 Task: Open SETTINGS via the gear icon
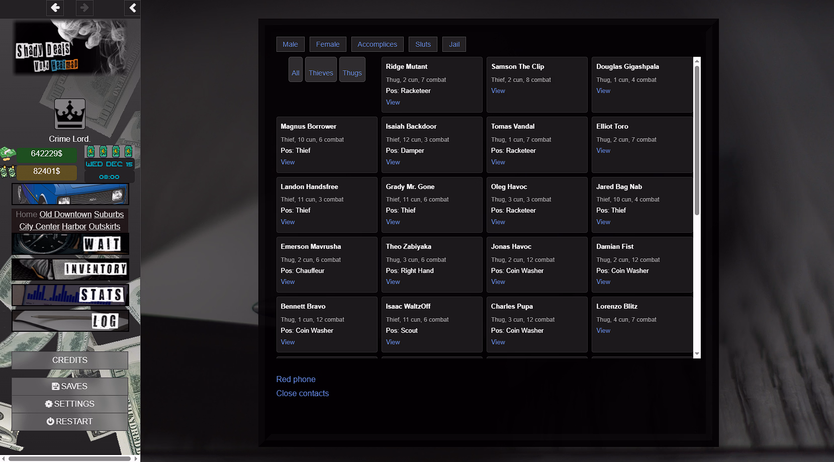[48, 404]
